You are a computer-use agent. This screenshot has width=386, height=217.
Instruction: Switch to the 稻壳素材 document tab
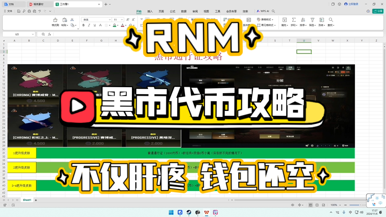[40, 4]
